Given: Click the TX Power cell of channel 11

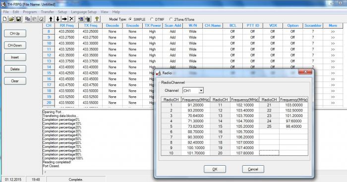Looking at the screenshot, I should click(153, 49).
